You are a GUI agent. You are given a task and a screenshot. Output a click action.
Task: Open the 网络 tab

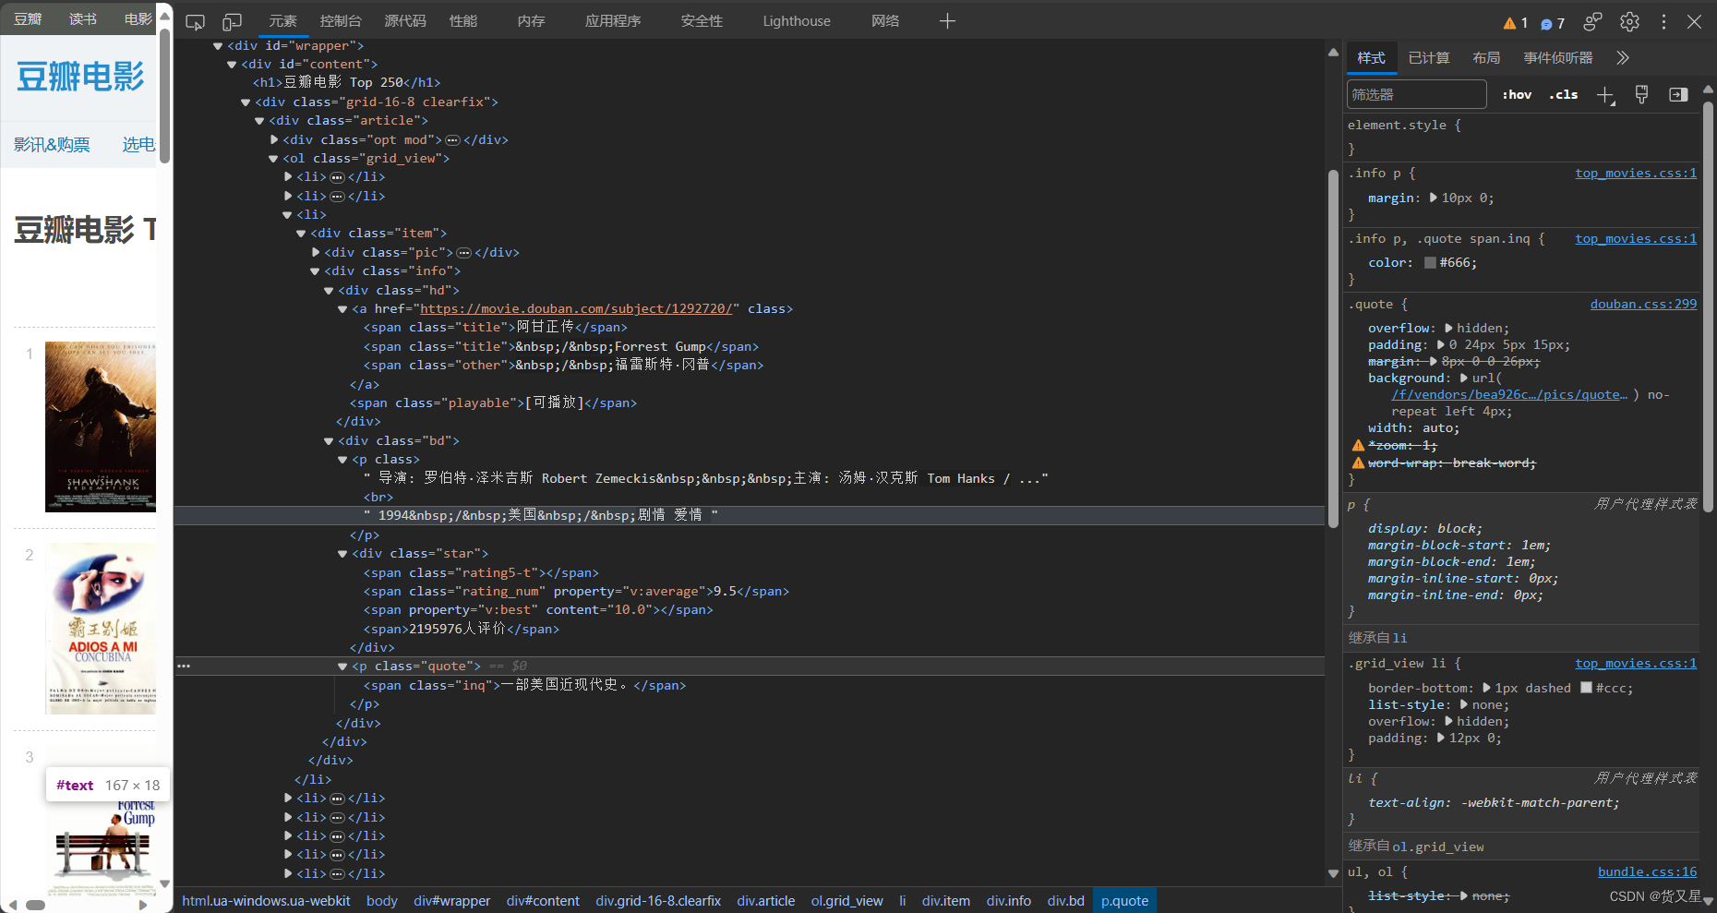coord(885,21)
